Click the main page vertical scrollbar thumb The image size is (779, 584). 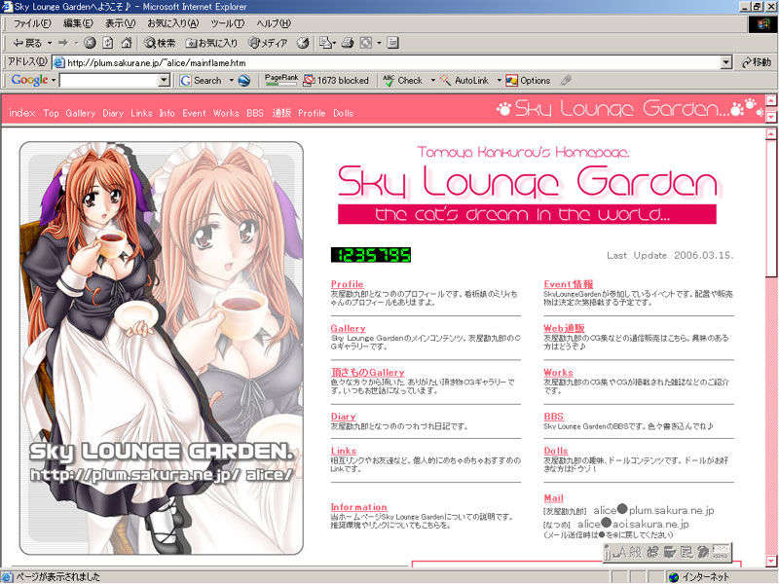click(771, 207)
